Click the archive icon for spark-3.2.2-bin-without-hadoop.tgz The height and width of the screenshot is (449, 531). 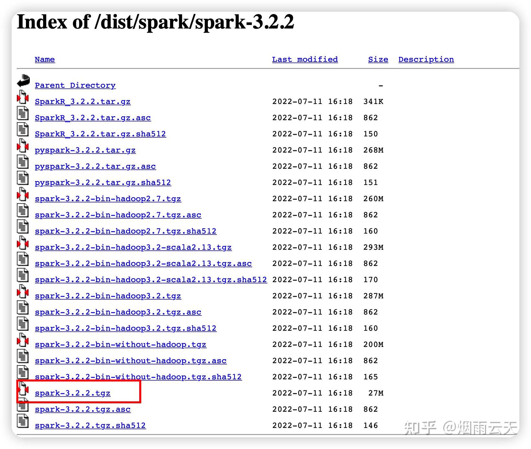(x=23, y=340)
